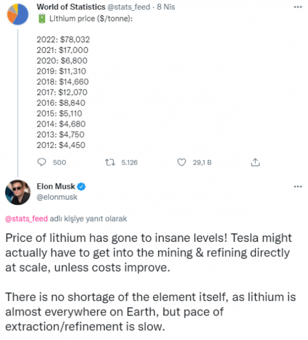Click the Elon Musk display name
Screen dimensions: 308x340
[x=57, y=187]
